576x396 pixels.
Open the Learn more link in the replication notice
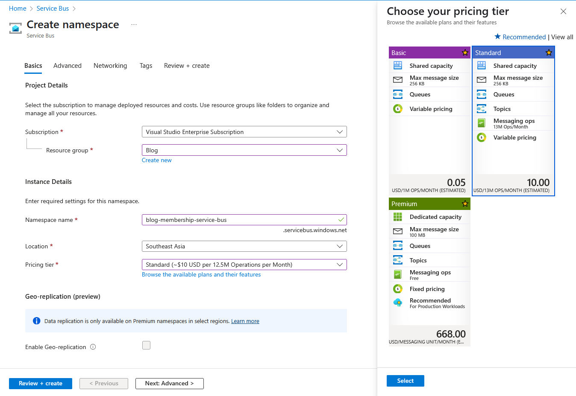coord(245,321)
